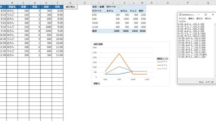The height and width of the screenshot is (121, 216).
Task: Click the Notepad line 8:09,みかん,100,3,300
Action: pos(191,24)
